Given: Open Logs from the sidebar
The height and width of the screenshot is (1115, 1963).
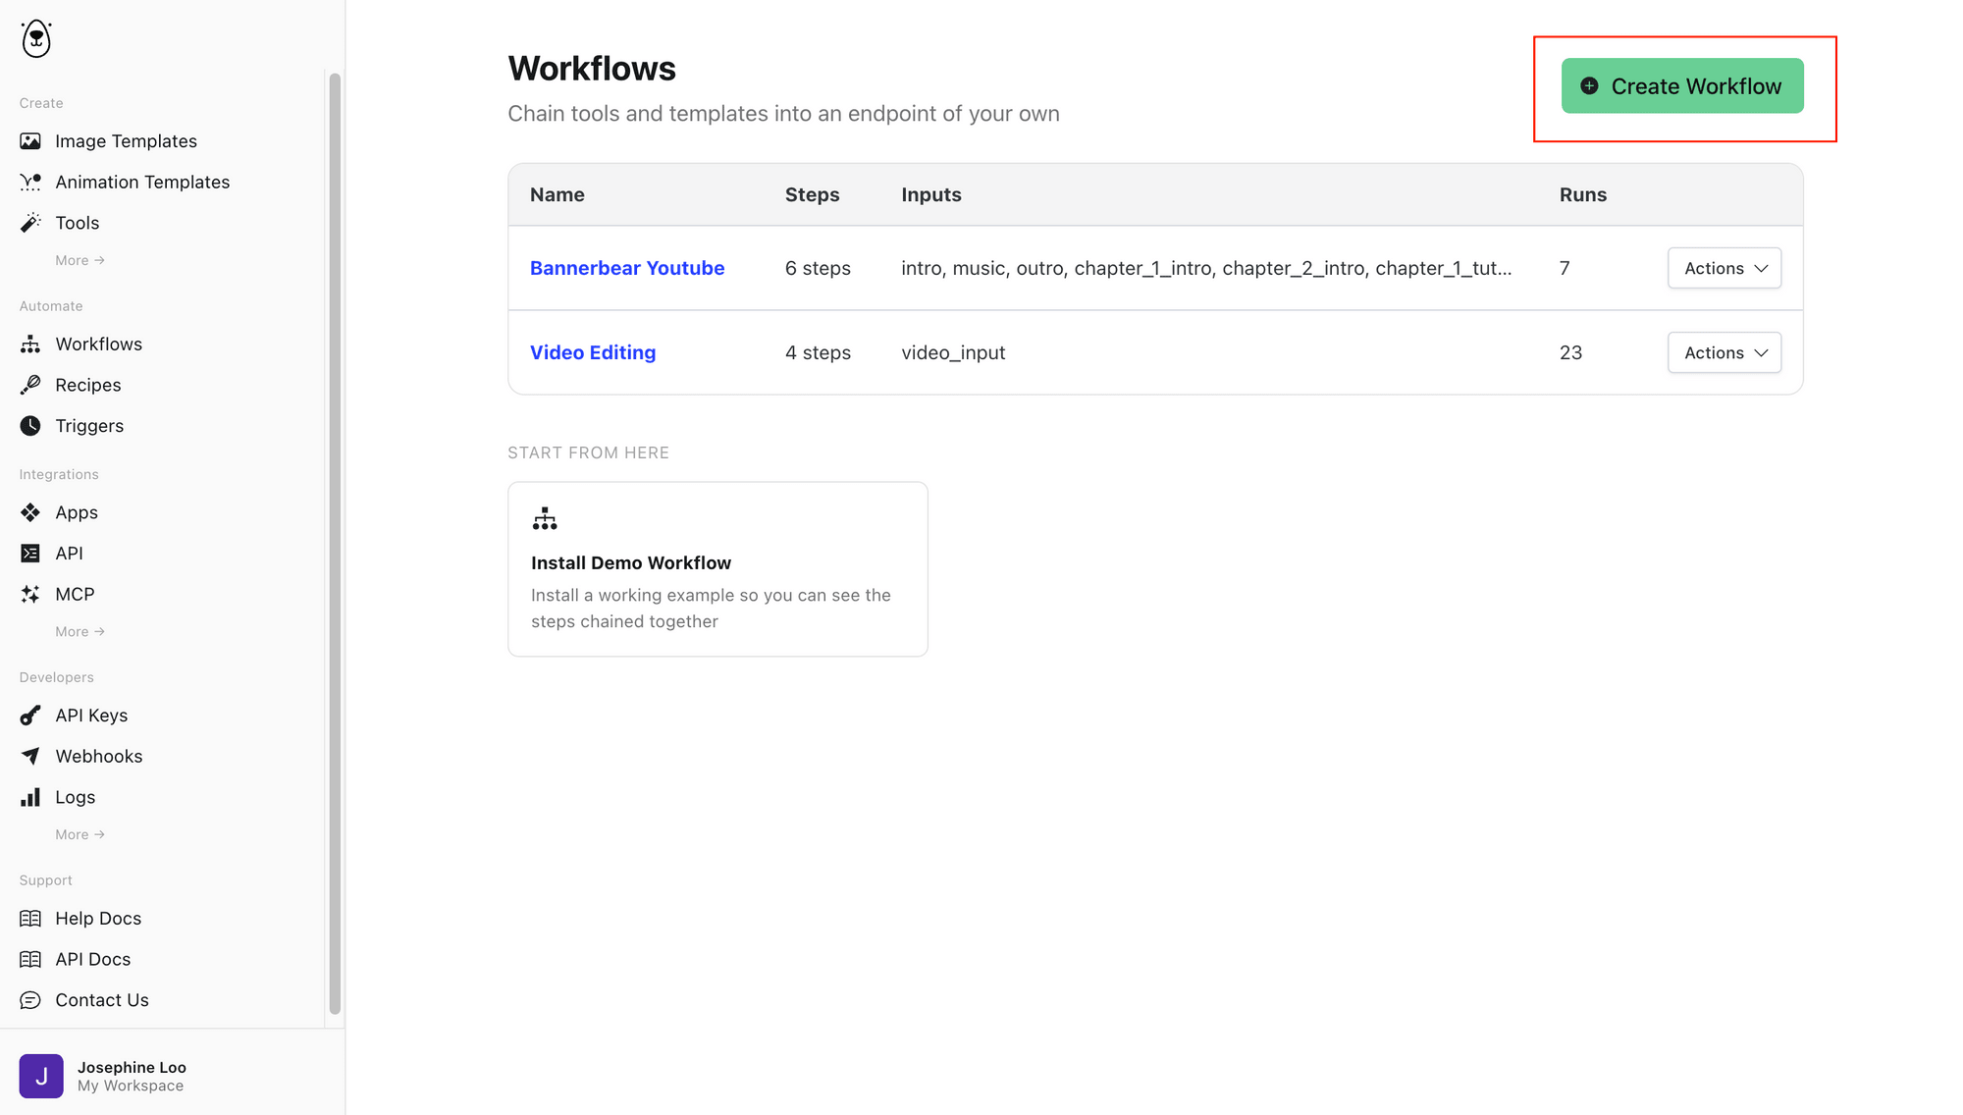Looking at the screenshot, I should click(76, 797).
